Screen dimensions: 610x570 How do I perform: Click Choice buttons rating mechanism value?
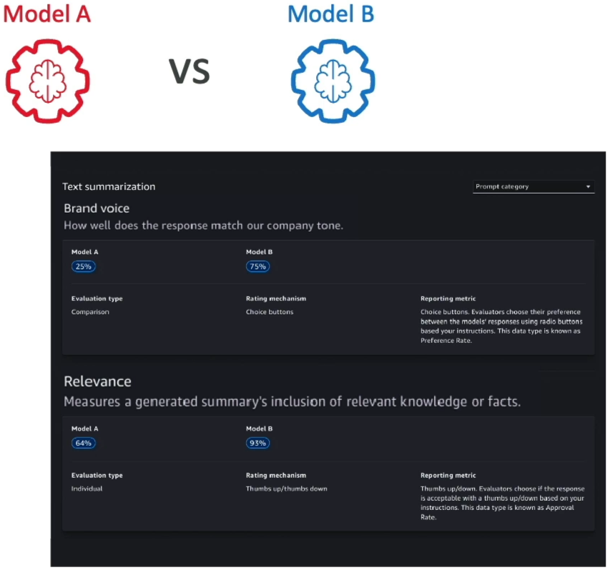tap(269, 312)
